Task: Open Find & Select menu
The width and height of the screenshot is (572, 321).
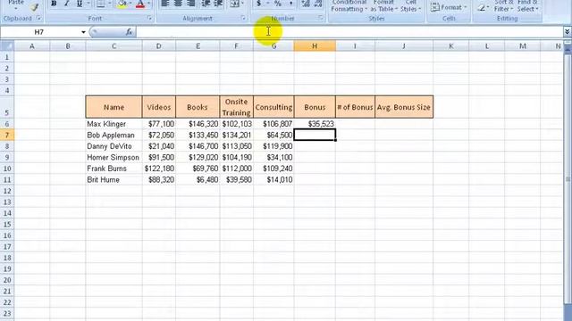Action: (527, 6)
